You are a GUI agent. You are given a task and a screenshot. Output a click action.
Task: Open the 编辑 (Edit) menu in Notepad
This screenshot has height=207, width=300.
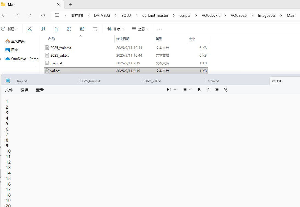coord(24,90)
